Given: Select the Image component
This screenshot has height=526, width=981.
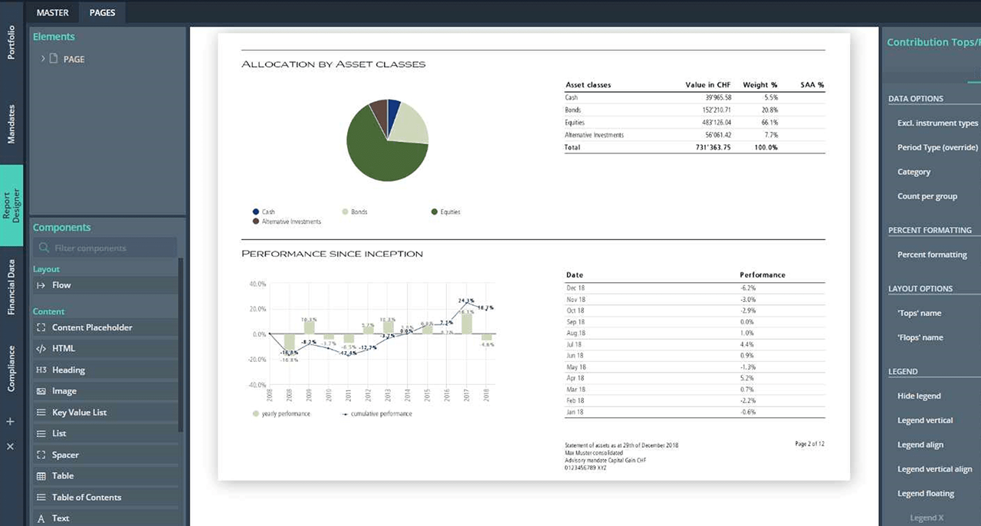Looking at the screenshot, I should point(104,391).
